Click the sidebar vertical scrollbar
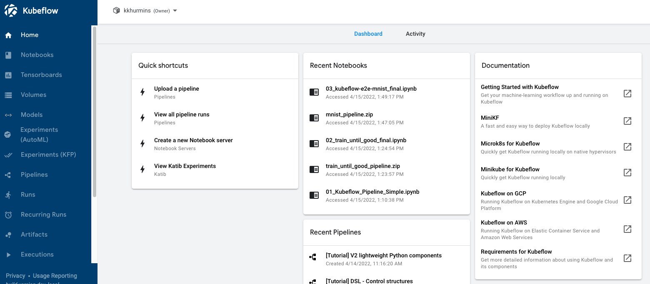This screenshot has height=284, width=650. point(95,111)
